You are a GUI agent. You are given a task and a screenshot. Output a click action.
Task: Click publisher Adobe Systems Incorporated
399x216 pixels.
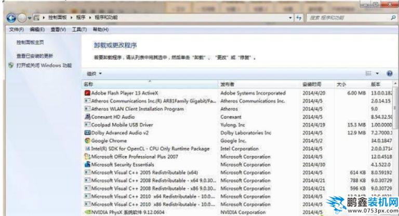pos(253,93)
